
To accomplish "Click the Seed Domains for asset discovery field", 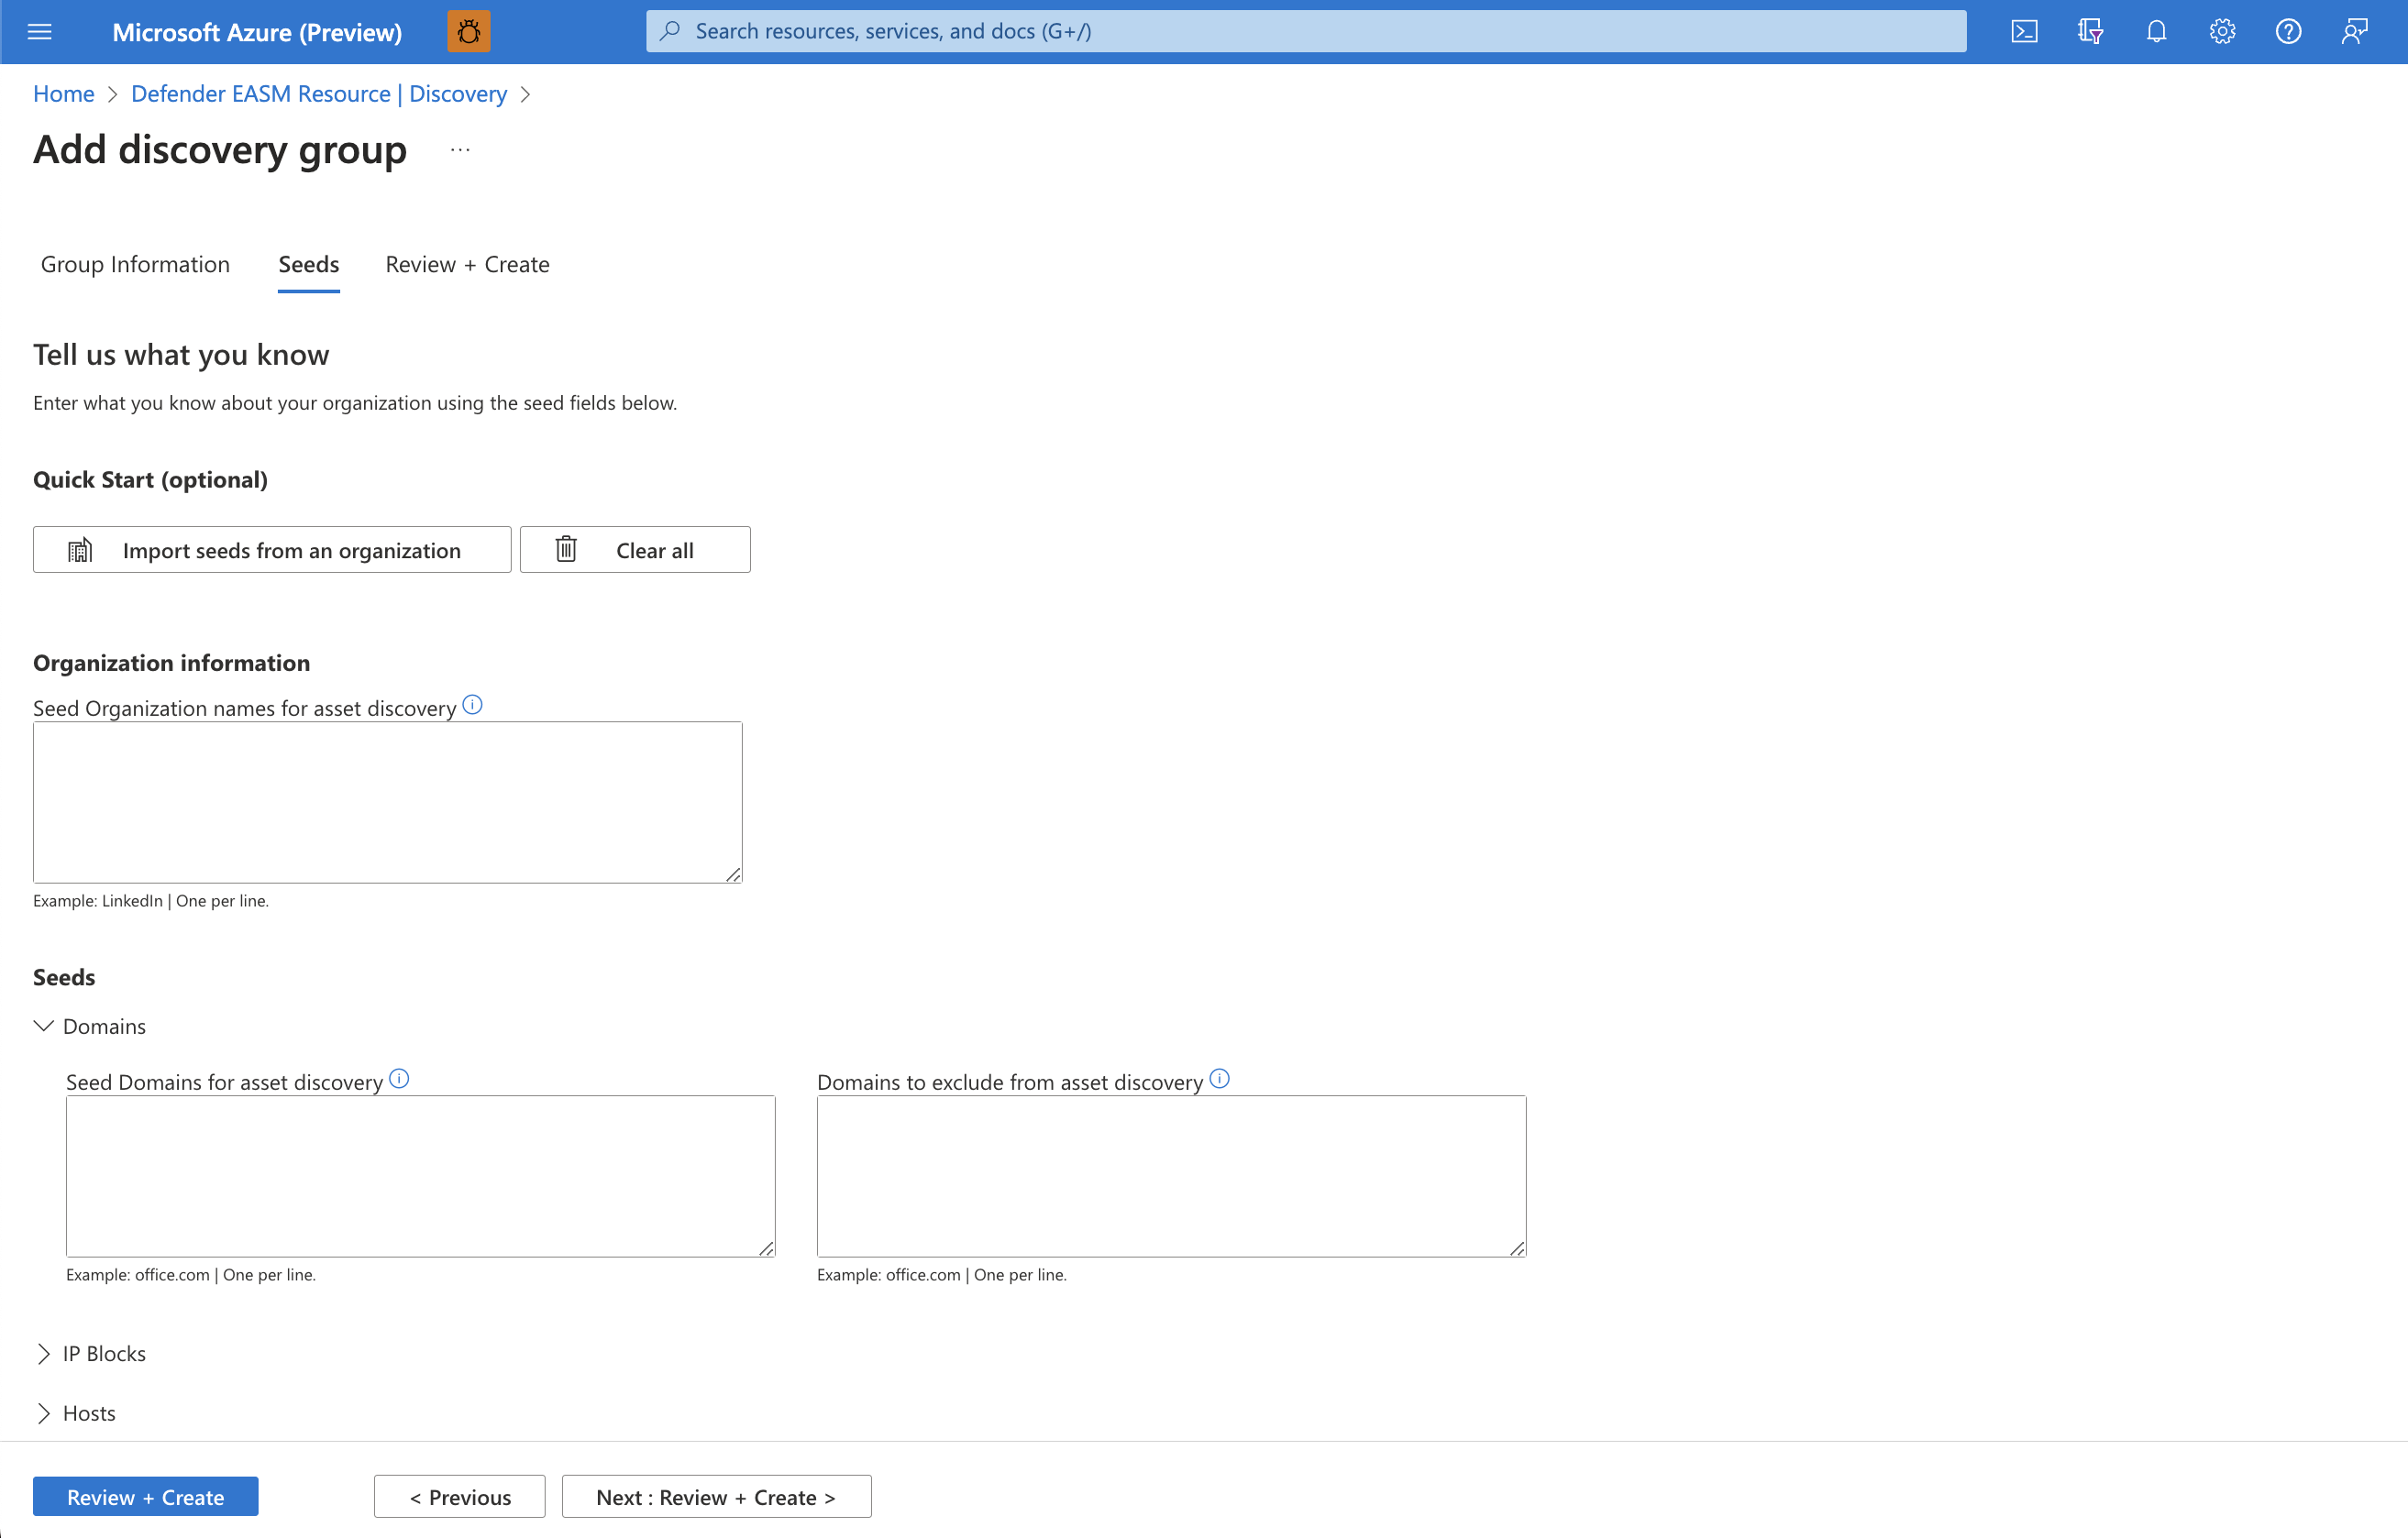I will [421, 1175].
